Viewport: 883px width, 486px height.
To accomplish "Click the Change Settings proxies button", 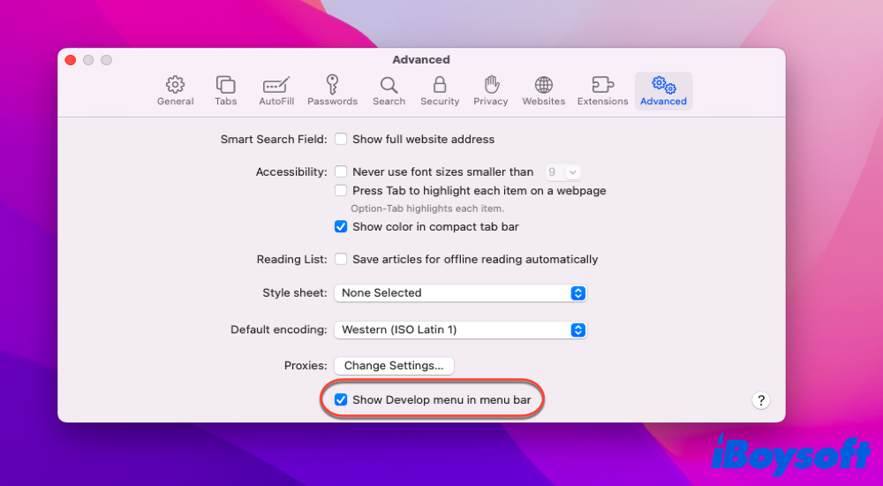I will (x=394, y=366).
